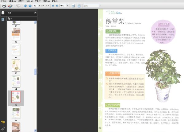The height and width of the screenshot is (132, 184).
Task: Click the potted schefflera plant image
Action: point(163,76)
